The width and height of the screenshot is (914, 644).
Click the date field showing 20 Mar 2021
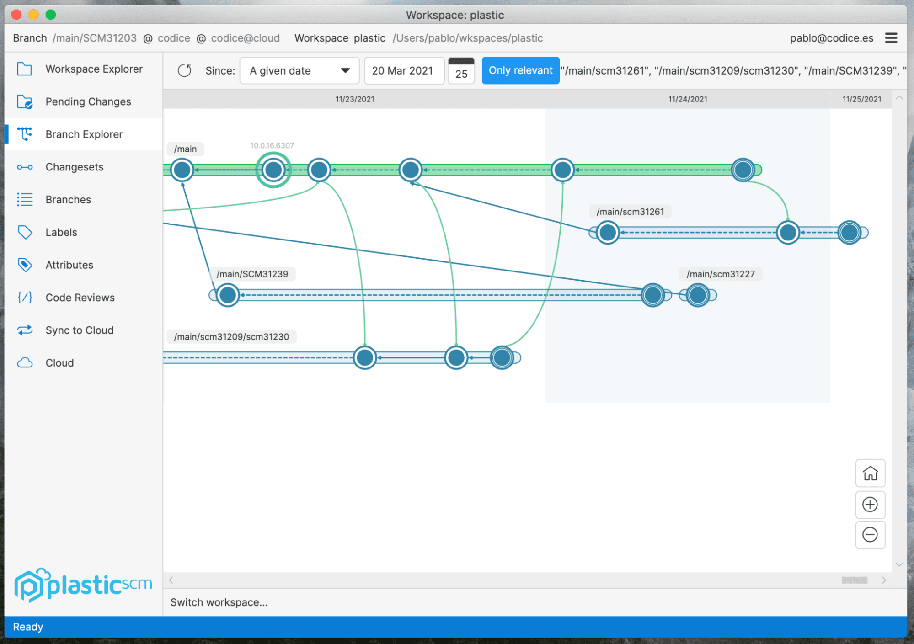(404, 70)
